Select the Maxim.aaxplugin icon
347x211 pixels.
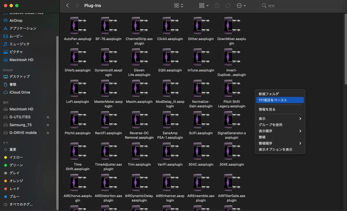click(x=139, y=89)
